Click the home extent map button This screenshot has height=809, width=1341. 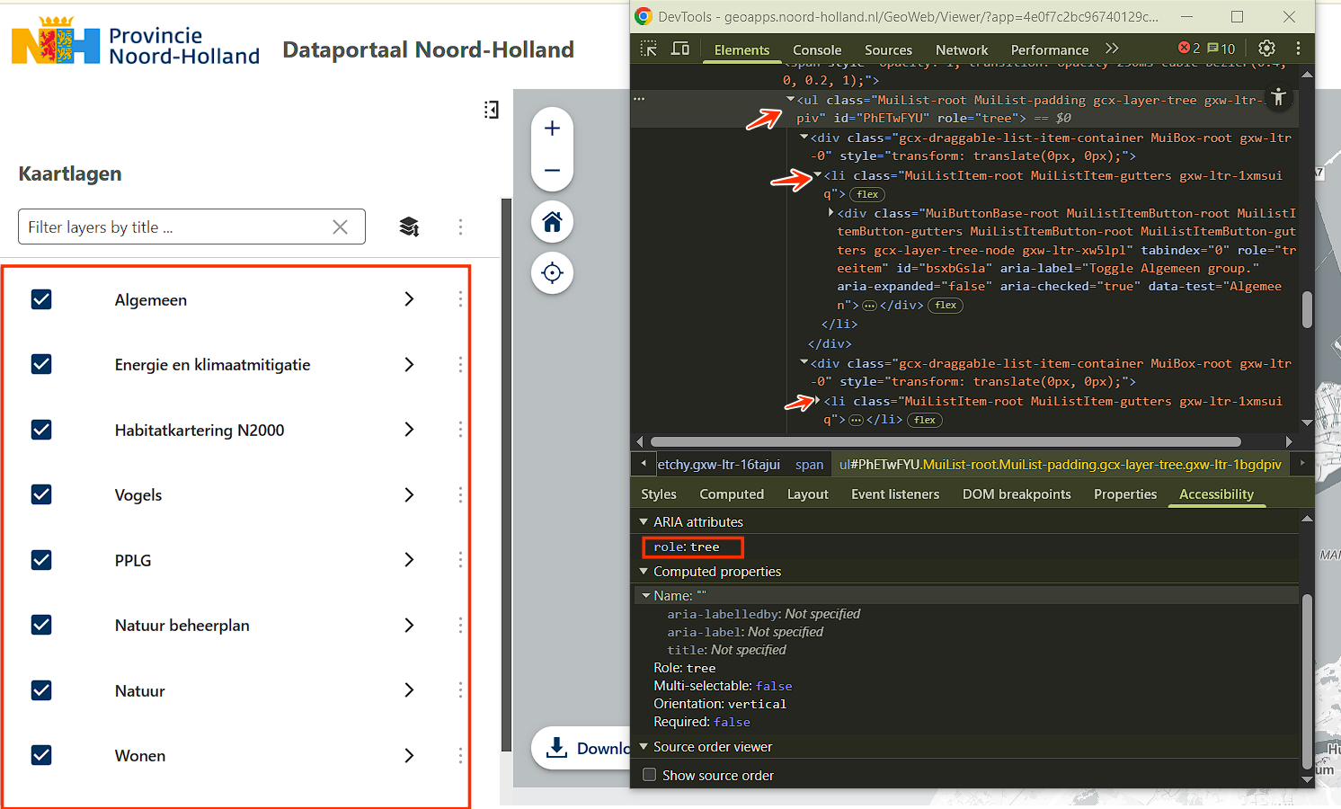[x=552, y=222]
